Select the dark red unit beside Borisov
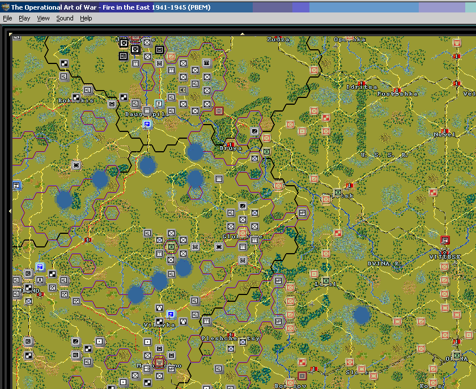The height and width of the screenshot is (389, 476). click(x=302, y=376)
